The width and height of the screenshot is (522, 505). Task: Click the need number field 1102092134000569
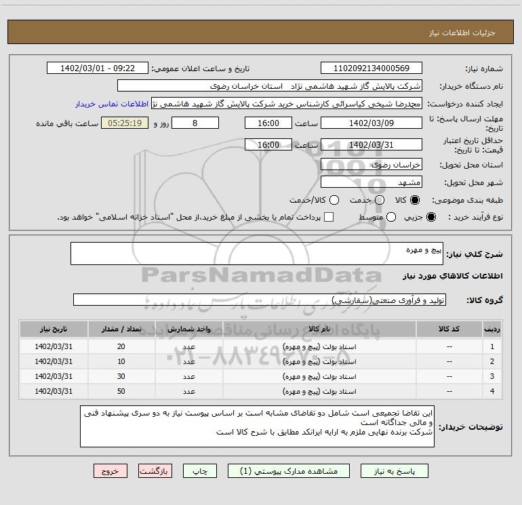[372, 68]
